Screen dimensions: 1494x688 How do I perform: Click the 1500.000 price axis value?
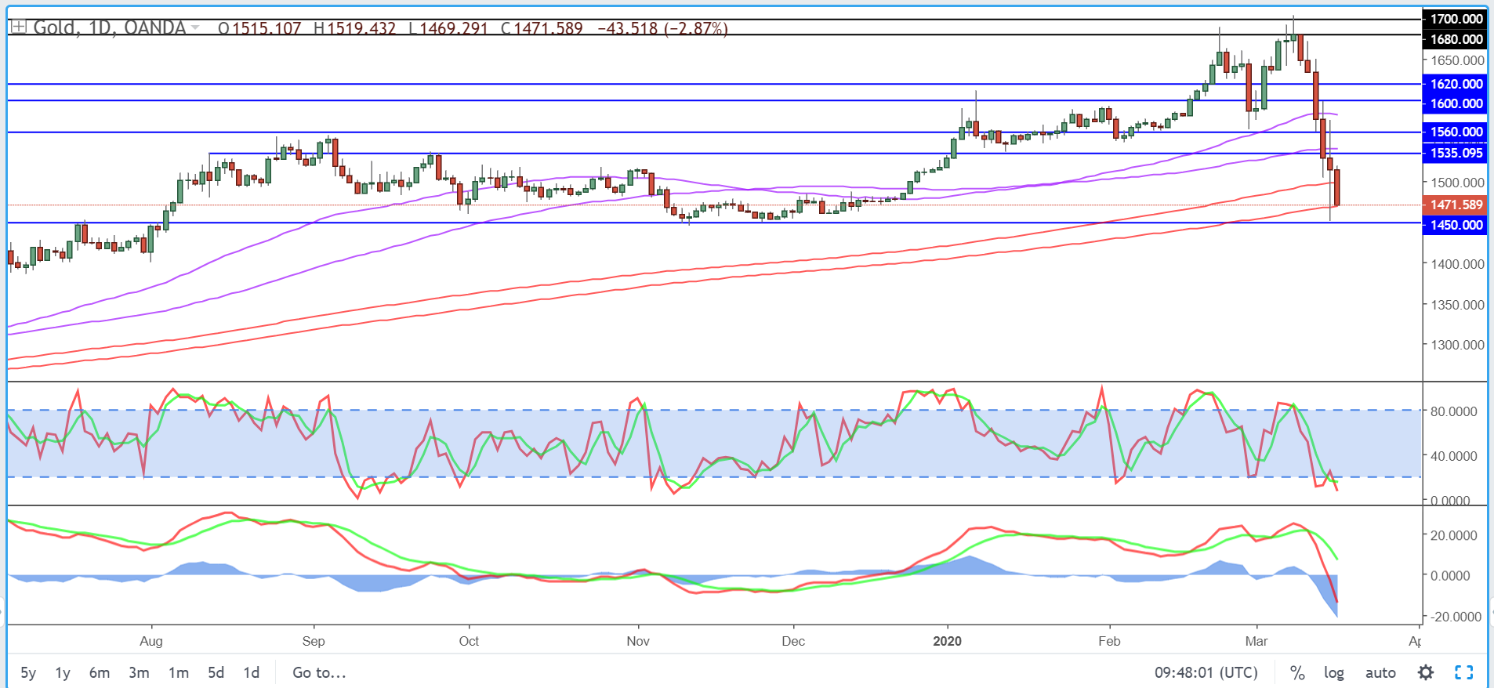tap(1457, 183)
